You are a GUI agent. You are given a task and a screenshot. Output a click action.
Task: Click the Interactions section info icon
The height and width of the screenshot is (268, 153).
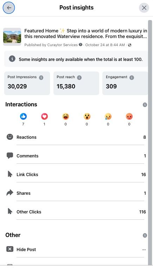pos(145,105)
